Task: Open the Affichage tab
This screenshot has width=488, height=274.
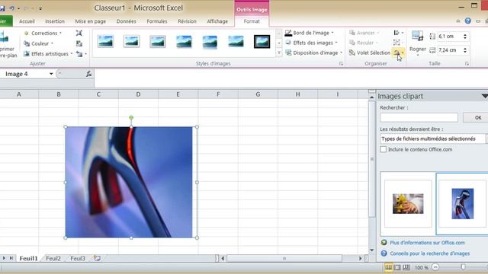Action: [217, 21]
